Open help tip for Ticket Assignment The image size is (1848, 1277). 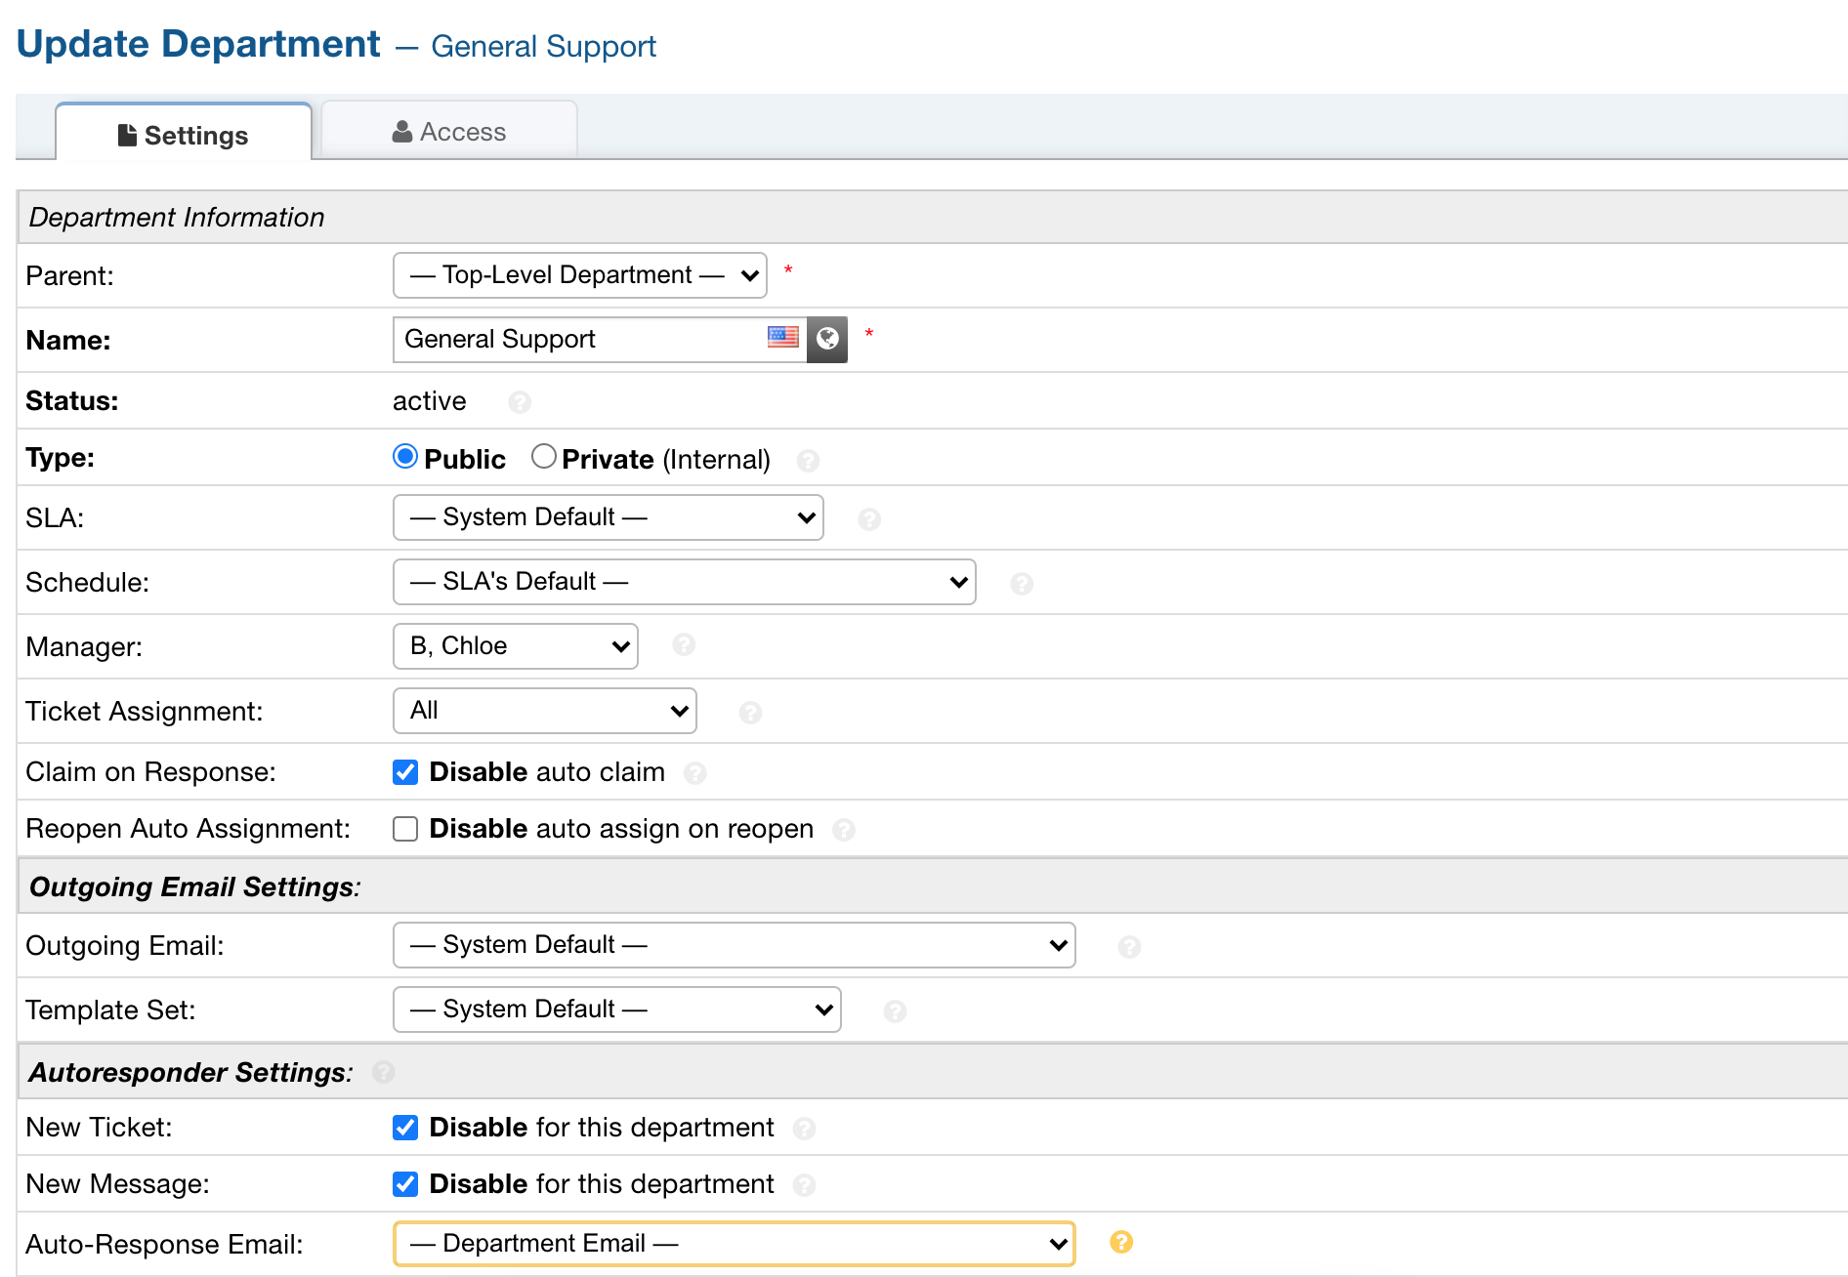tap(750, 713)
